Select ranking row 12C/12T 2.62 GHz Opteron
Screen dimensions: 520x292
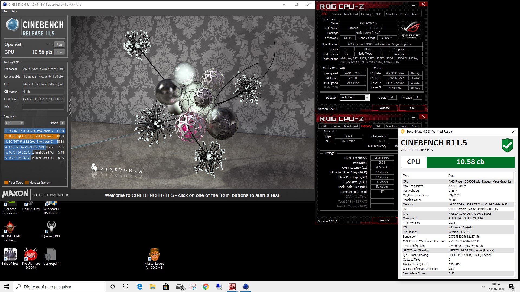click(34, 147)
